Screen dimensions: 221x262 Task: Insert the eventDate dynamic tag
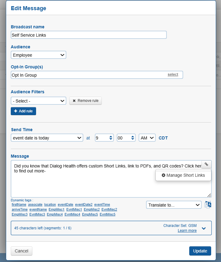pyautogui.click(x=65, y=204)
